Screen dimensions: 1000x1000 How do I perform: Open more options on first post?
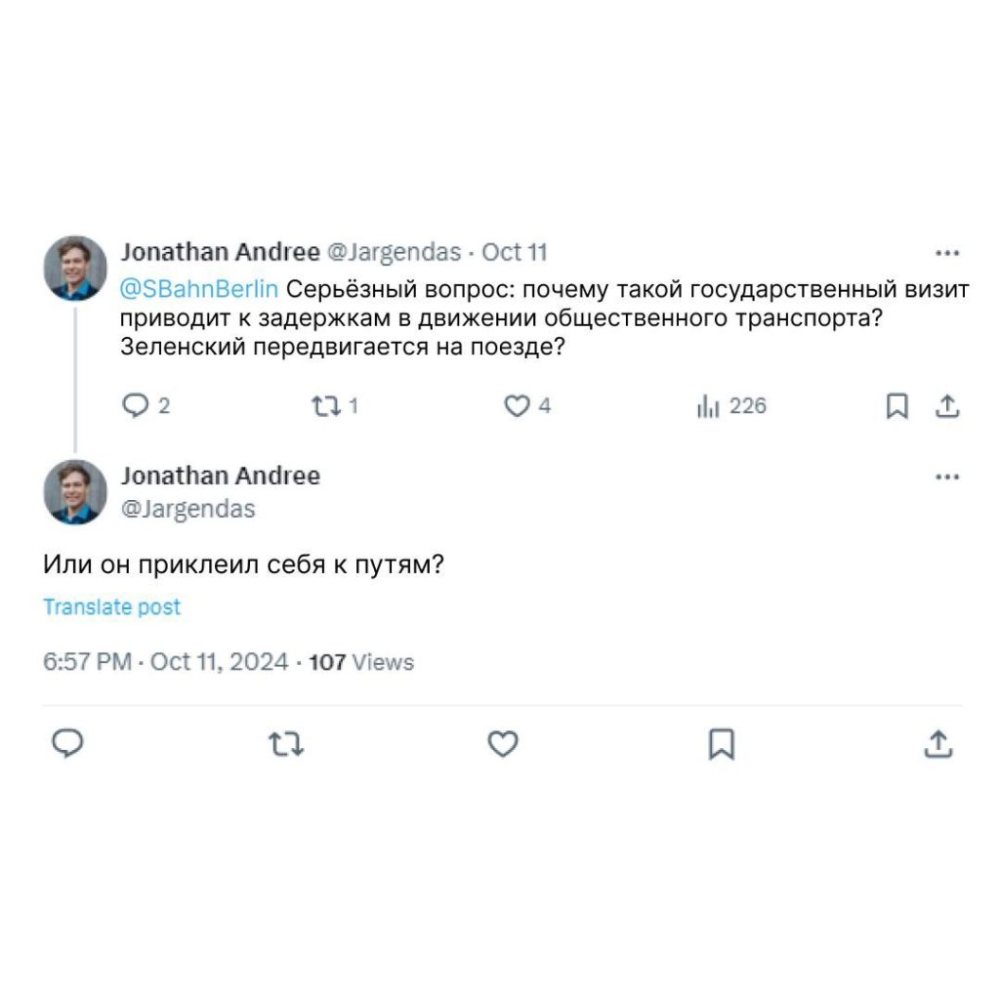click(946, 253)
